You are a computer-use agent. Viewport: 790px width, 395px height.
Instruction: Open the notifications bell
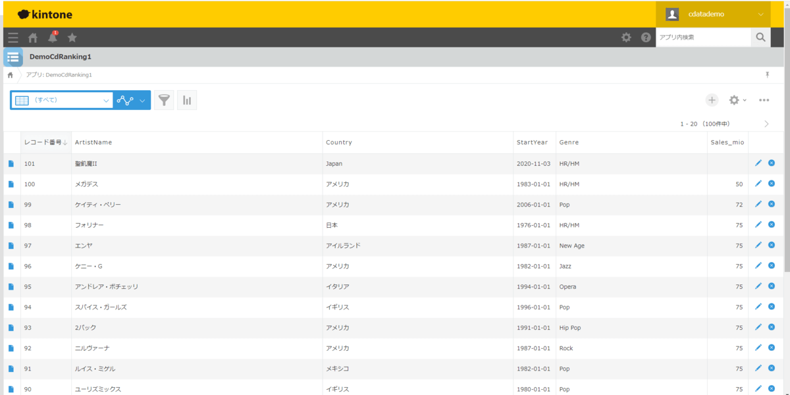[x=53, y=38]
